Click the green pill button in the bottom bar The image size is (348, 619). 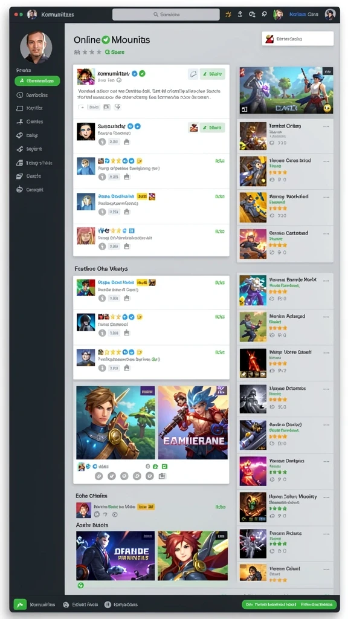click(x=289, y=604)
